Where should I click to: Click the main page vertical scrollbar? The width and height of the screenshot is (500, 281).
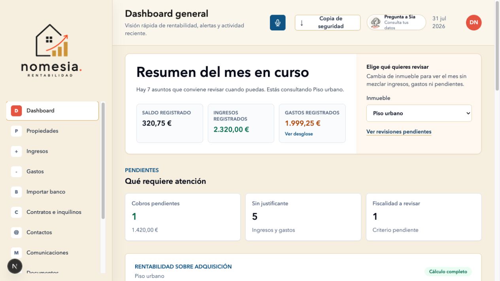(497, 47)
